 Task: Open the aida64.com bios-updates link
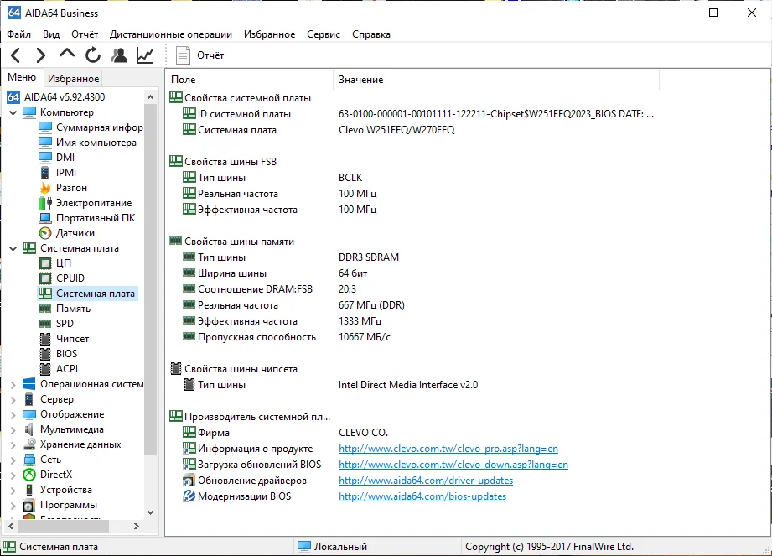click(x=422, y=496)
